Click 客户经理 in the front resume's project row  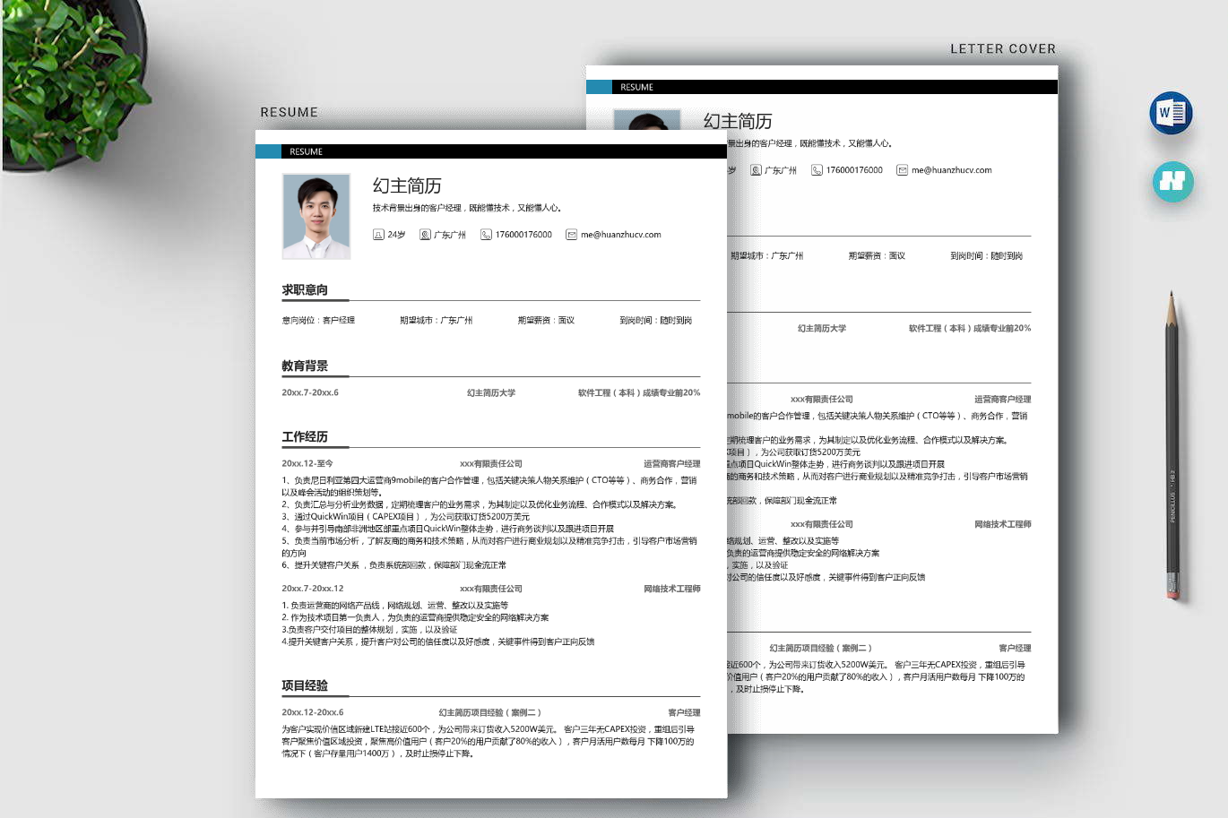point(684,712)
